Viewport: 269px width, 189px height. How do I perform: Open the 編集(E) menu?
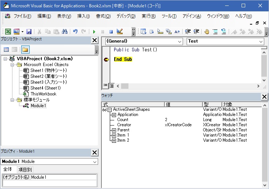(44, 16)
